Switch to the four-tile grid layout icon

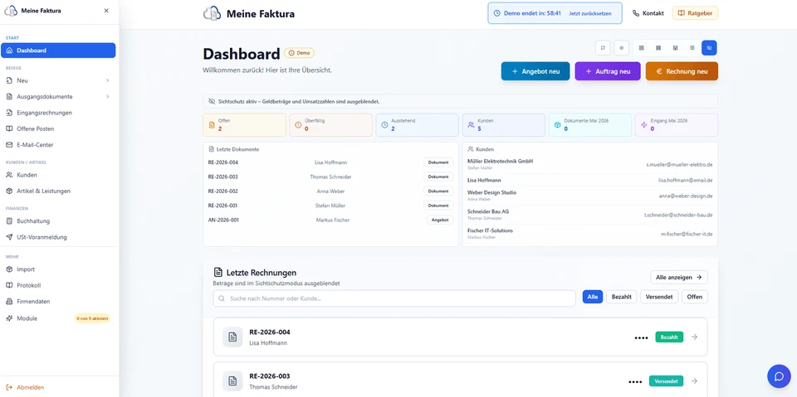[642, 48]
